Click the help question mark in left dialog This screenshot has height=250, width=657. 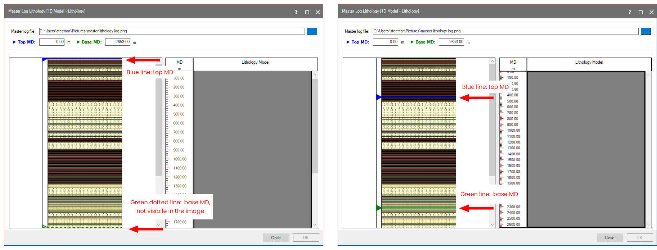(x=296, y=12)
